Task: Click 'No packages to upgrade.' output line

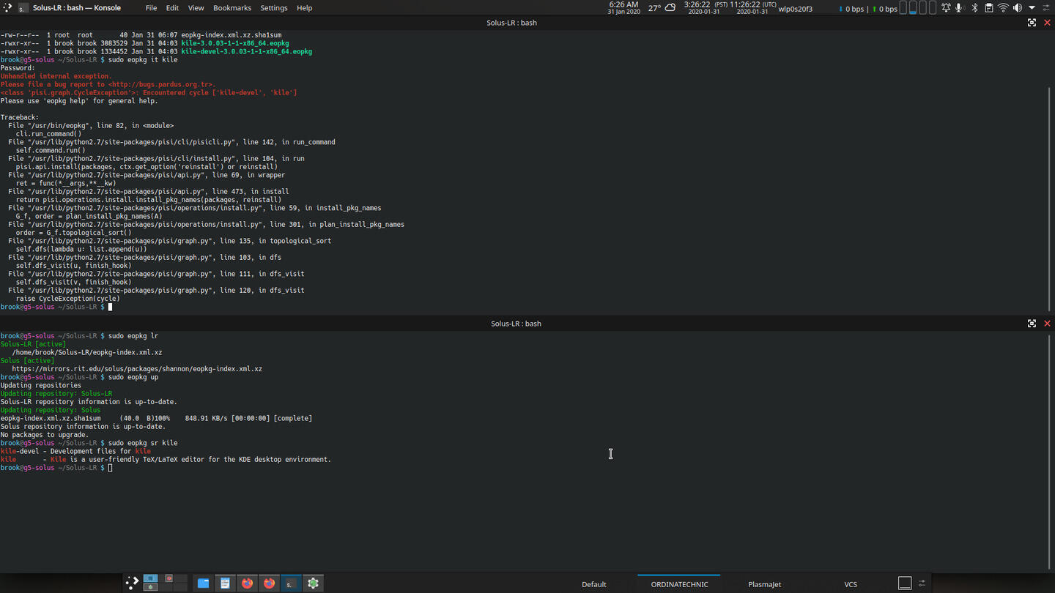Action: (x=45, y=435)
